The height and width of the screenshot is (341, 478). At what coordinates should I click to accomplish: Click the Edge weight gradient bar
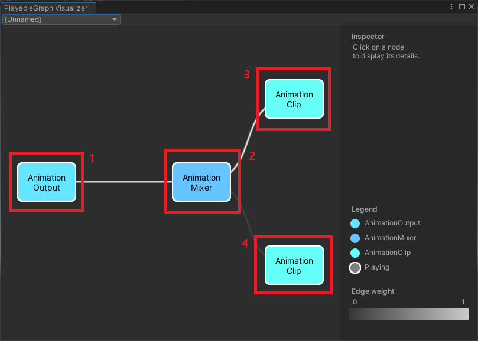tap(408, 314)
